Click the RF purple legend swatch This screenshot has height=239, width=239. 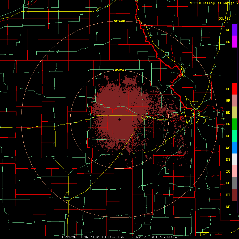pyautogui.click(x=234, y=30)
